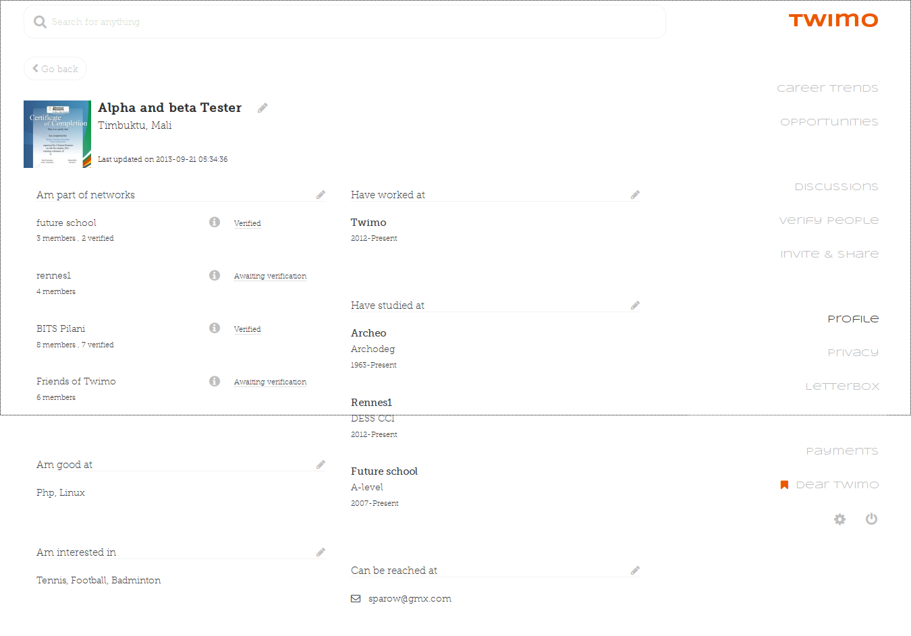Click the Verified status for future school
911x636 pixels.
[247, 223]
